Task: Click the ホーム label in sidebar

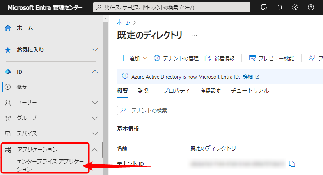Action: click(25, 28)
